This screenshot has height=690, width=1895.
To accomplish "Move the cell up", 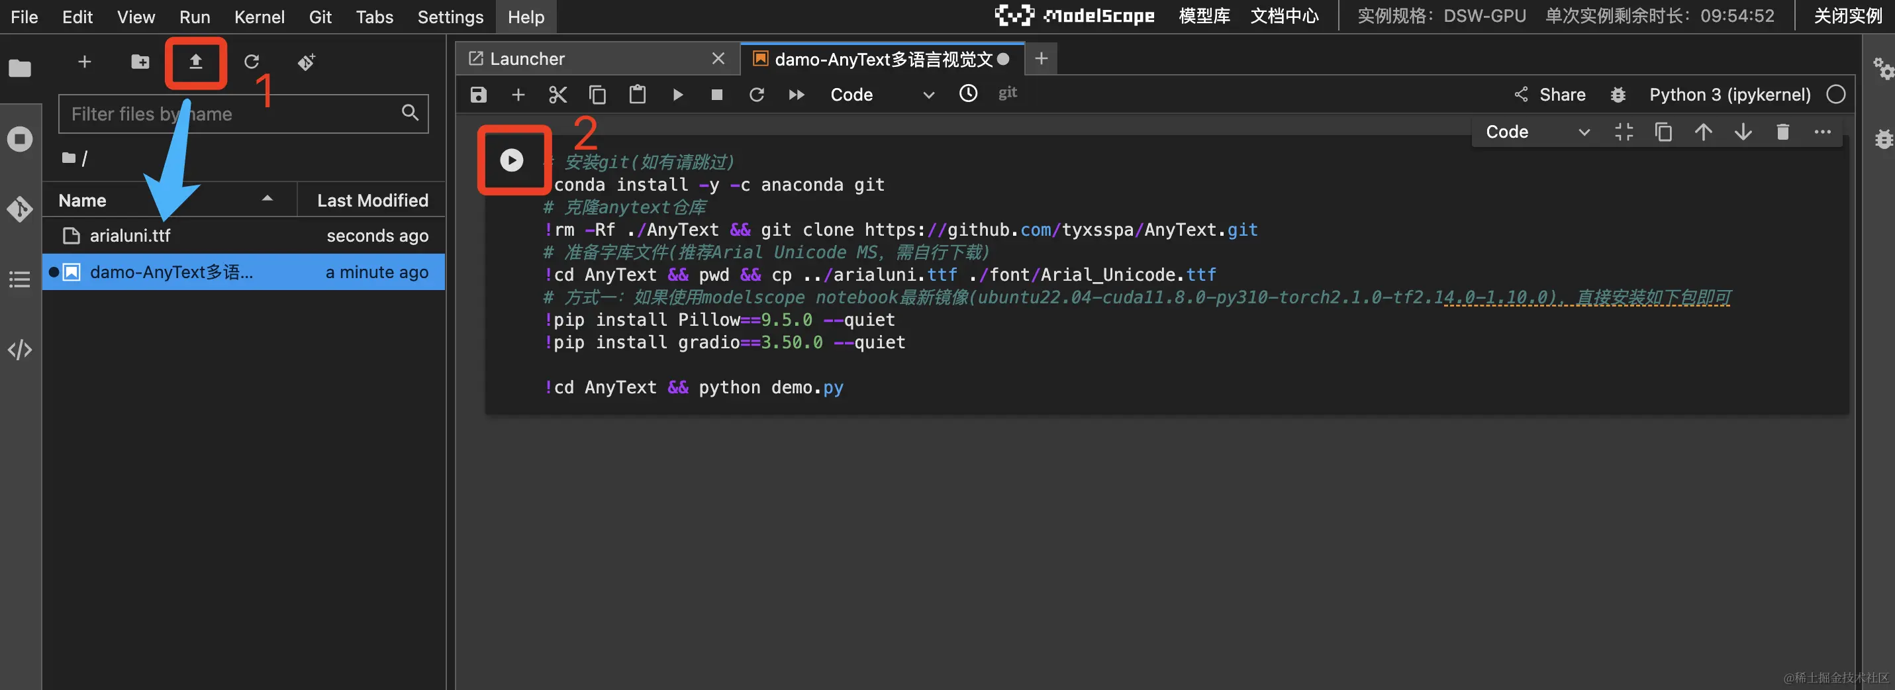I will 1704,132.
